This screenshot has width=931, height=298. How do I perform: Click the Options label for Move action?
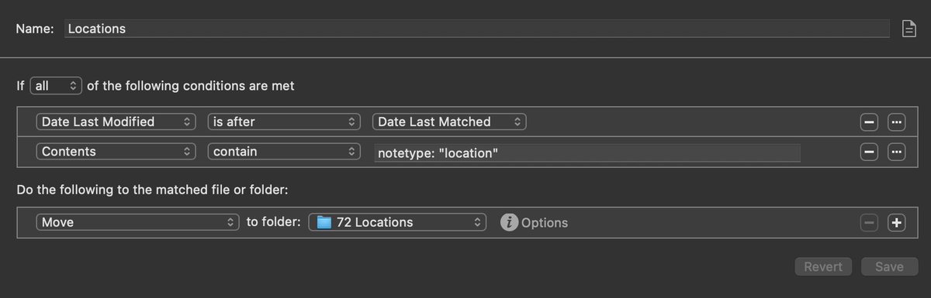pos(545,223)
